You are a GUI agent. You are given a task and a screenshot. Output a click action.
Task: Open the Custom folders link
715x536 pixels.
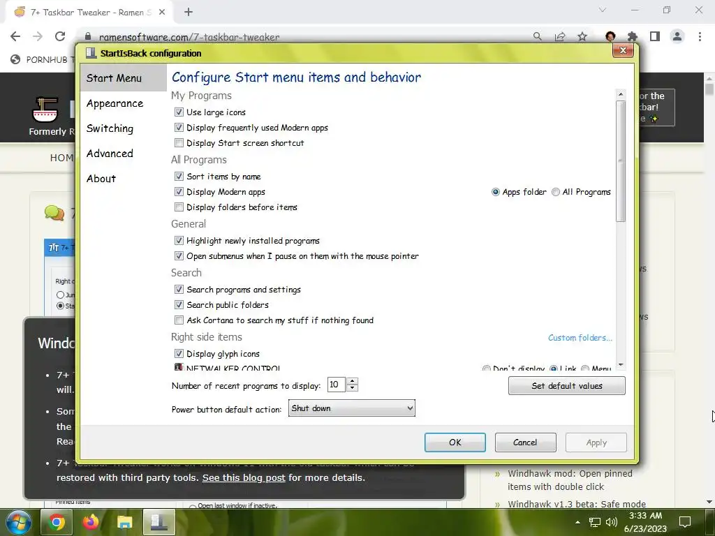coord(580,338)
